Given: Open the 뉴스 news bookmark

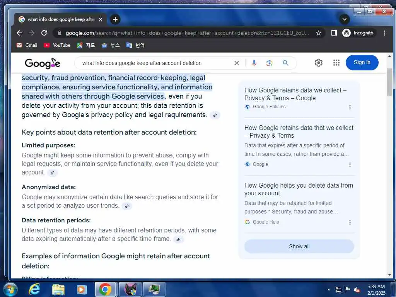Looking at the screenshot, I should [111, 45].
